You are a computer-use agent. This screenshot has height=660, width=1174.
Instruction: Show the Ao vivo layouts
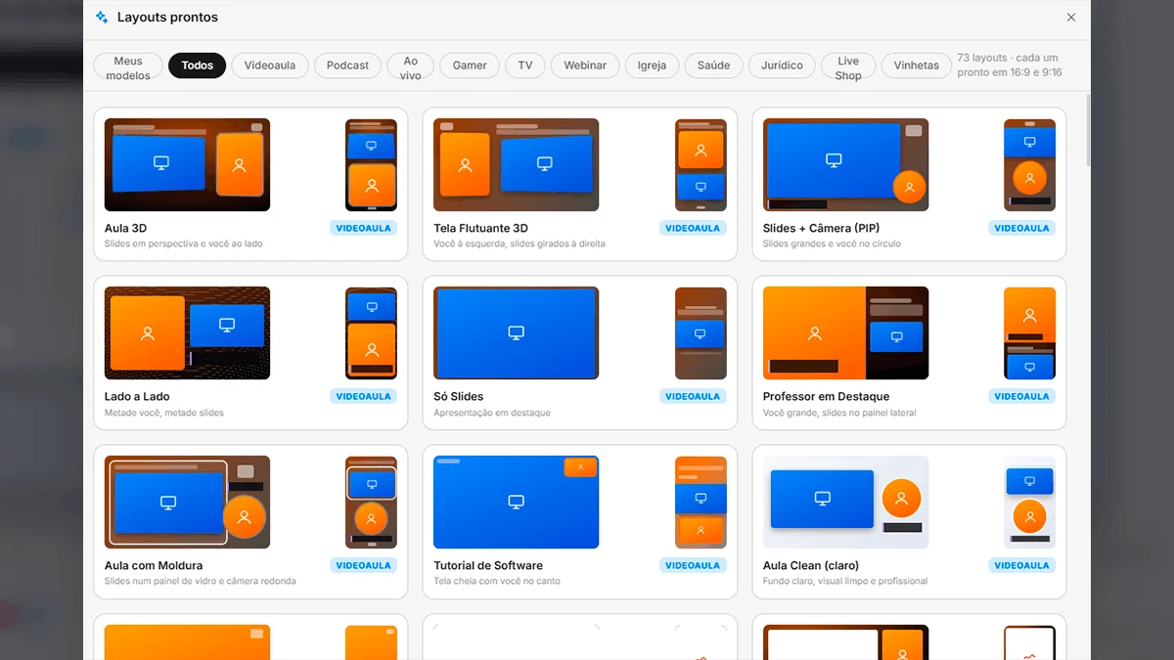click(411, 66)
